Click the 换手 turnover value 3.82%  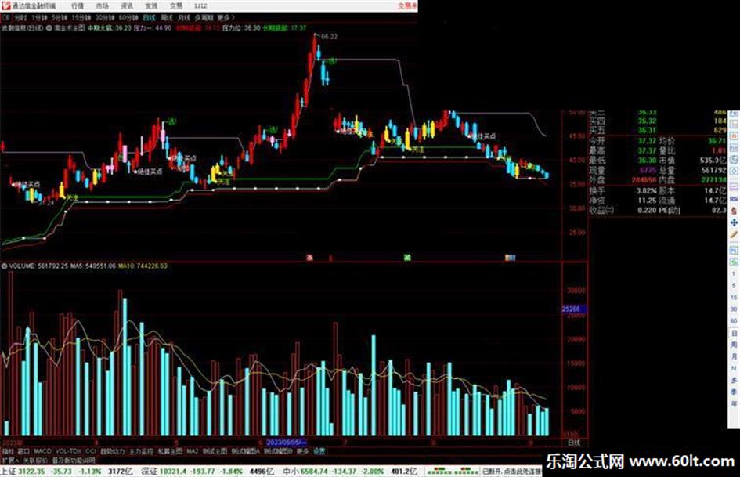[x=647, y=191]
